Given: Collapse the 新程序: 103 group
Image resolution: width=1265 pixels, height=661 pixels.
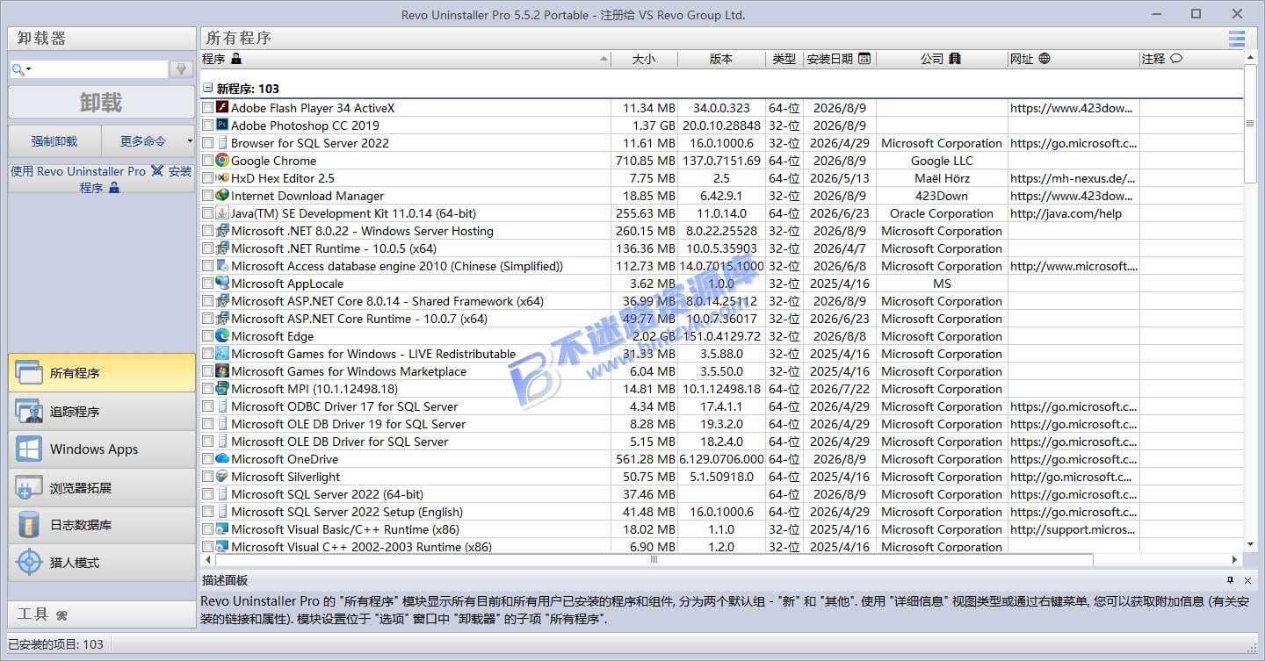Looking at the screenshot, I should pyautogui.click(x=208, y=89).
